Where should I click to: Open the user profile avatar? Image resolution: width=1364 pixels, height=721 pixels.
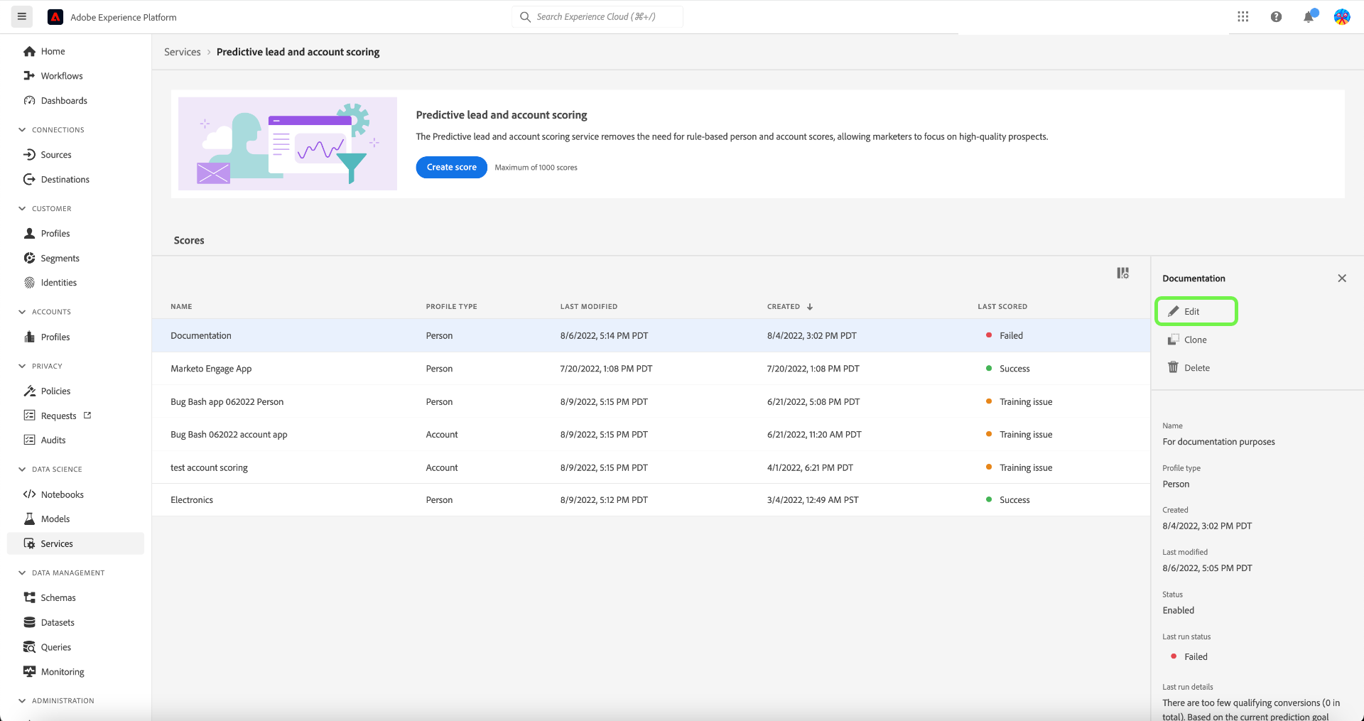coord(1341,17)
